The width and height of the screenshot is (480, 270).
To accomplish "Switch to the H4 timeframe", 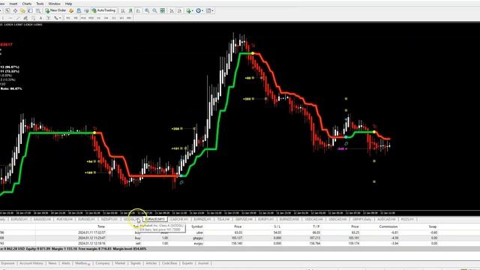I will tap(106, 18).
